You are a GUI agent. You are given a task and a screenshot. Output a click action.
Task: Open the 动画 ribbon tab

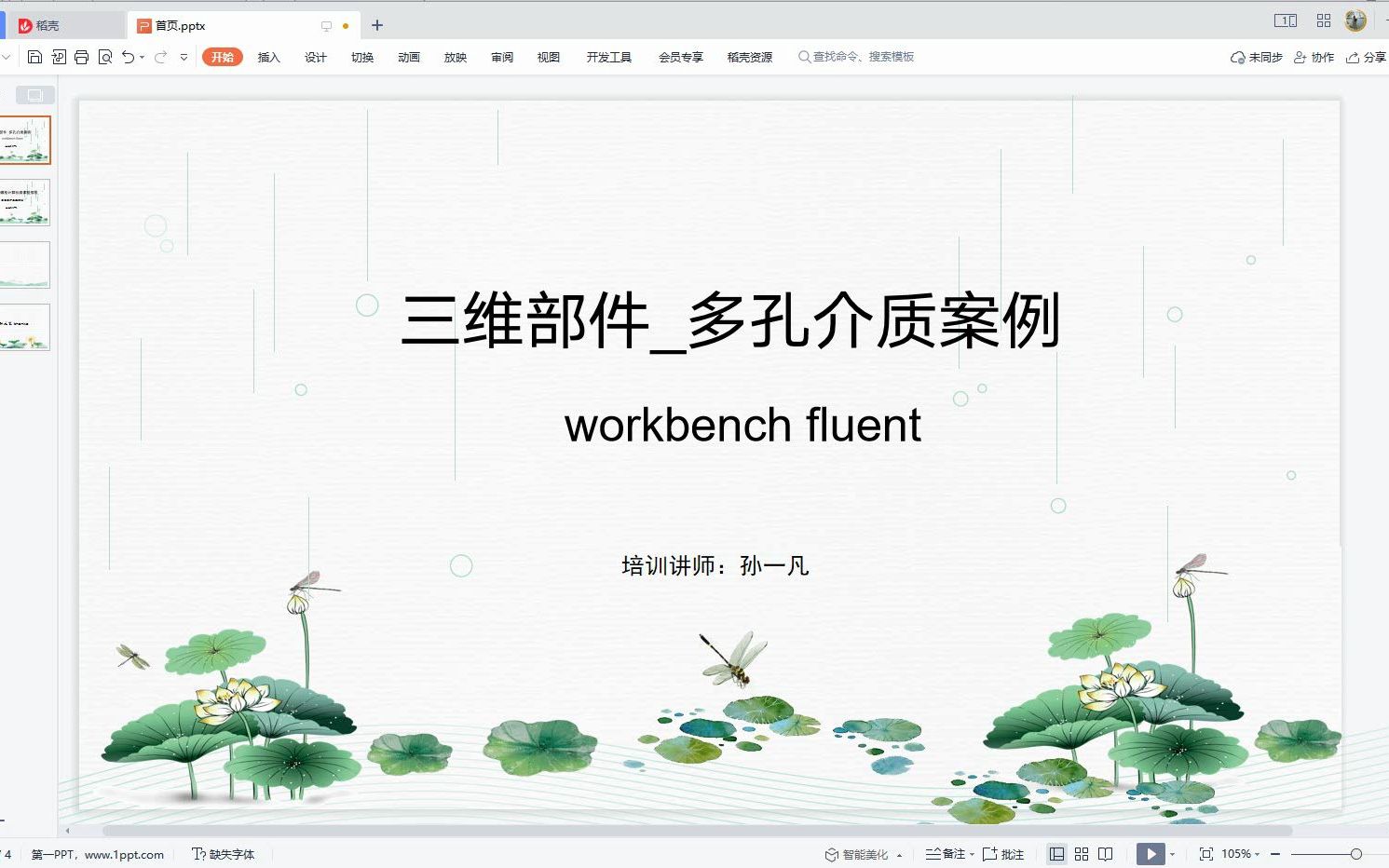click(x=408, y=57)
